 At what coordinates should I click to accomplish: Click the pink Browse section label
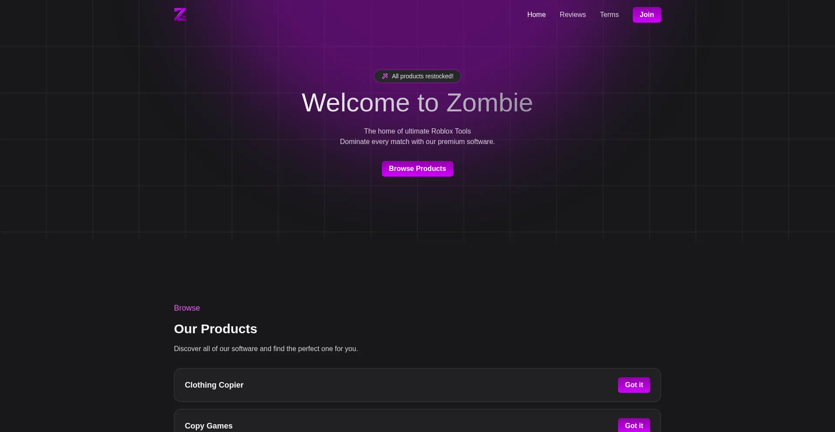[x=187, y=308]
